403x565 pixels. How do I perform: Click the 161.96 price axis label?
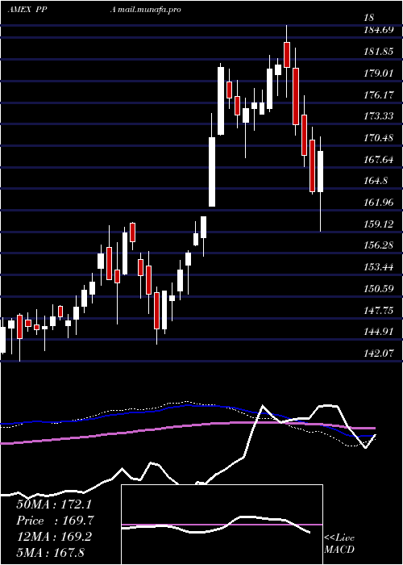point(379,202)
